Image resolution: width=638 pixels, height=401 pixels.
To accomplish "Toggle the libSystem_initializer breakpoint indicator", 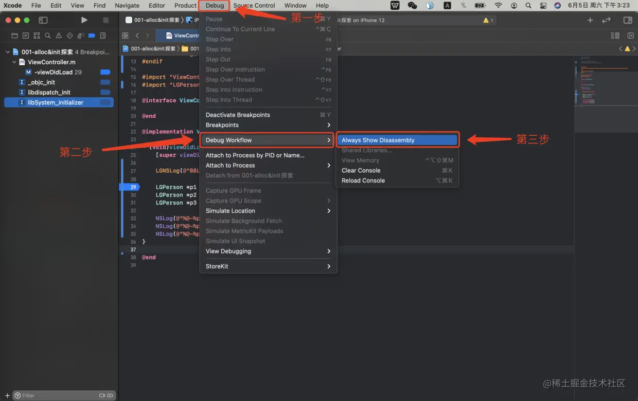I will 105,102.
